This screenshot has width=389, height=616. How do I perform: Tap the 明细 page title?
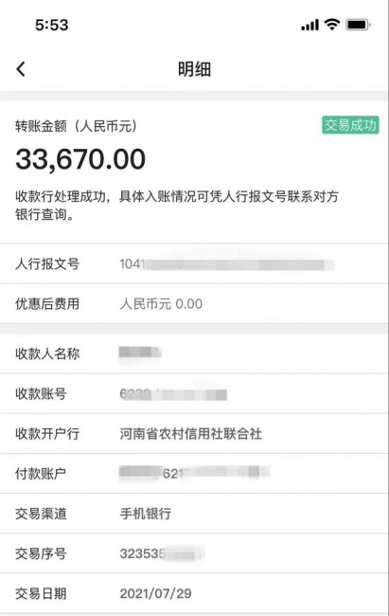click(x=194, y=69)
